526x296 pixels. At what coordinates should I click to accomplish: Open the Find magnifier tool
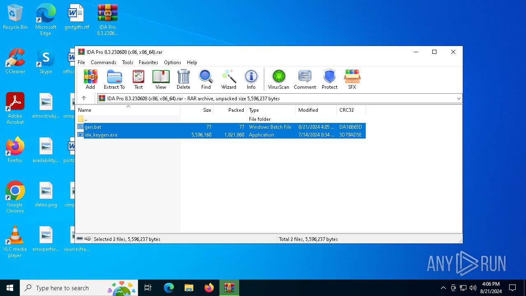pyautogui.click(x=206, y=79)
